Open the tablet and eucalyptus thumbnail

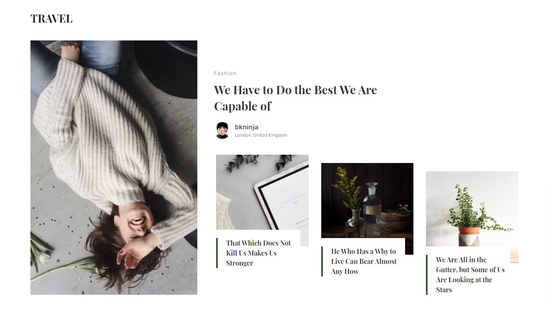point(262,192)
